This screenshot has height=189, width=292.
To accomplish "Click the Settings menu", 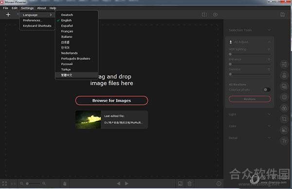I will coord(27,8).
